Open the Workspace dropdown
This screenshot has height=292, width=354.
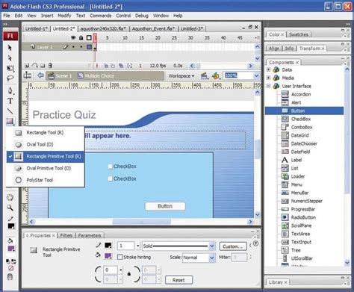(181, 75)
